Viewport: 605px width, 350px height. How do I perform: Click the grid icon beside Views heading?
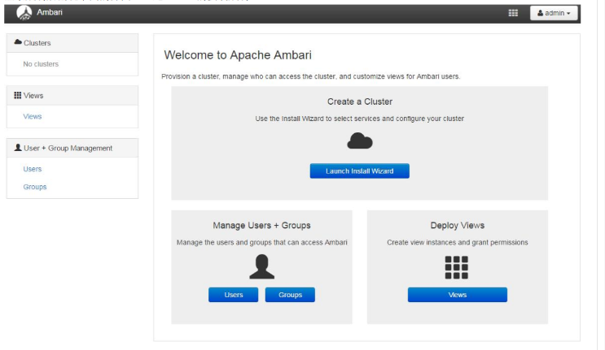pos(18,95)
